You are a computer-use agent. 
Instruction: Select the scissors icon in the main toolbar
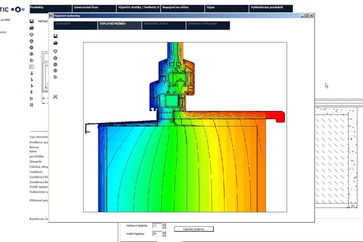coord(32,73)
